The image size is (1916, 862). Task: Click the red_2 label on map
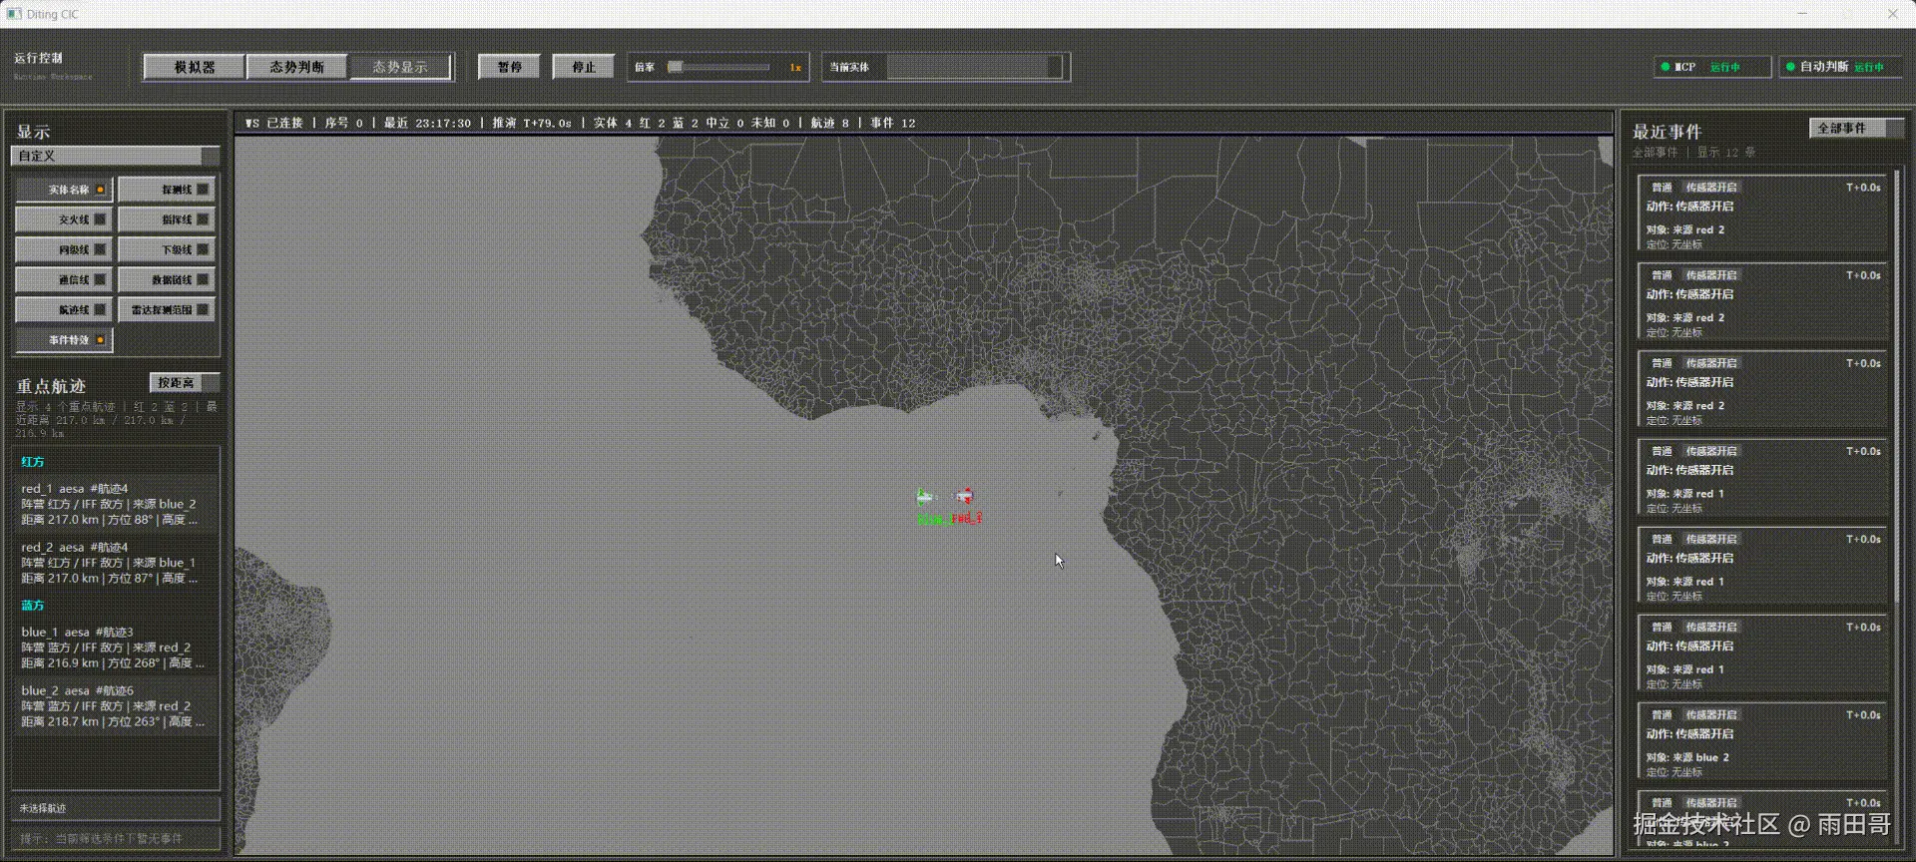point(967,519)
